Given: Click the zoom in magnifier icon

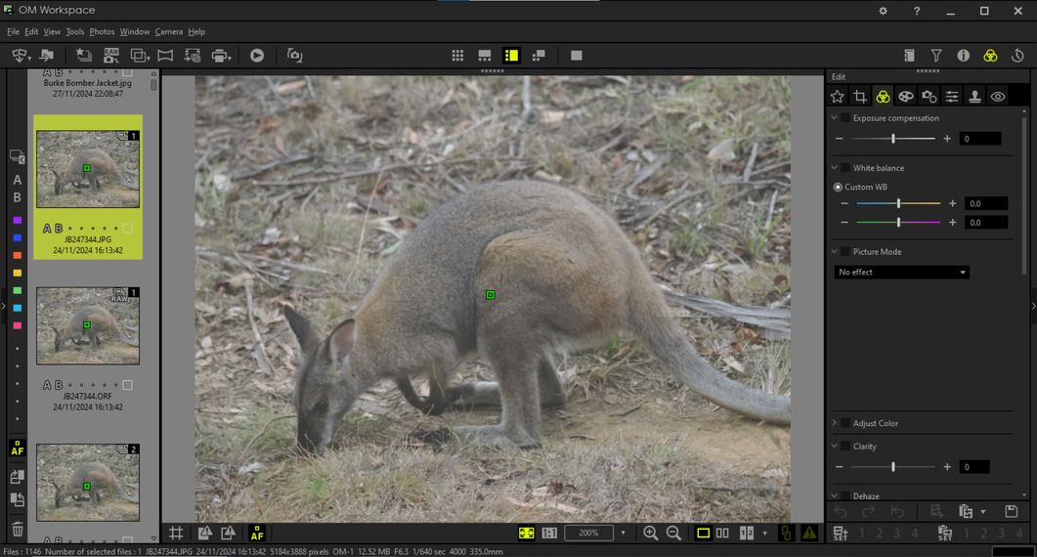Looking at the screenshot, I should [x=650, y=533].
